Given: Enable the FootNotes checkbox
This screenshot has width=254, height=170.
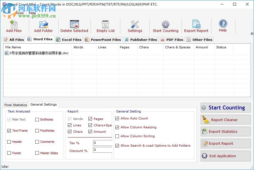Looking at the screenshot, I should 37,131.
